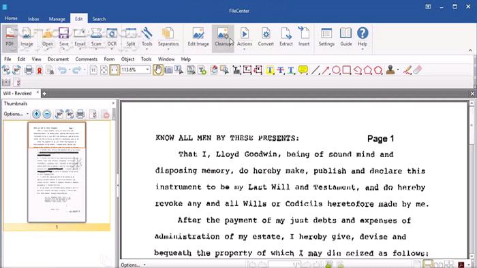Image resolution: width=477 pixels, height=268 pixels.
Task: Switch to the Manage ribbon tab
Action: pyautogui.click(x=57, y=19)
